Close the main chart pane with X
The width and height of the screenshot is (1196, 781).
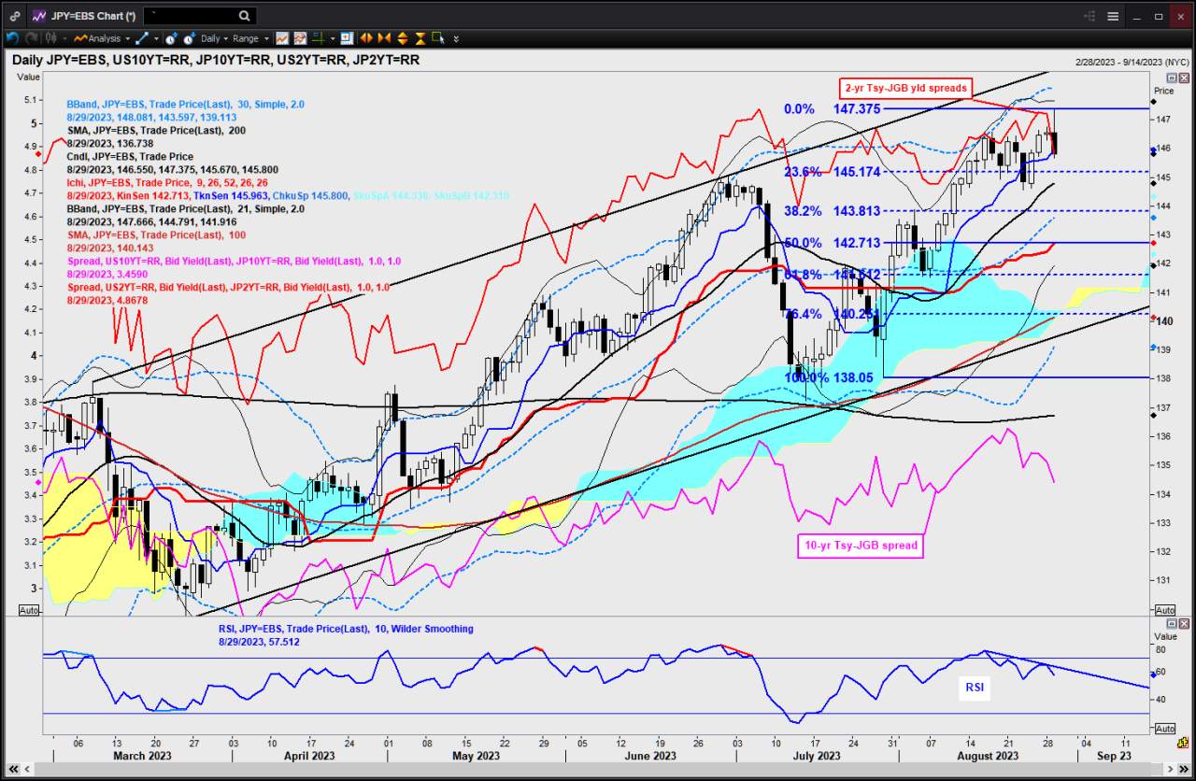pyautogui.click(x=1184, y=78)
